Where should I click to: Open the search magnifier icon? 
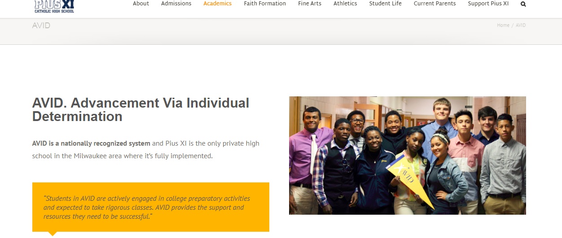(x=523, y=4)
